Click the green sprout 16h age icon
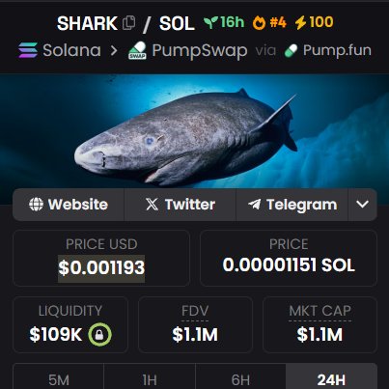Screen dimensions: 389x389 [x=210, y=22]
